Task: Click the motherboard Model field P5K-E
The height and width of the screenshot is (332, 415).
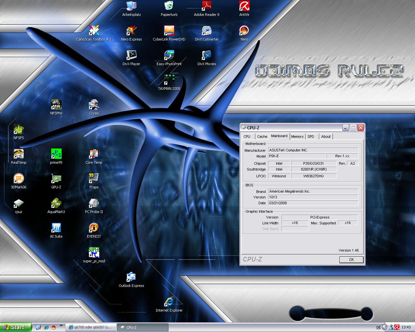Action: tap(297, 156)
